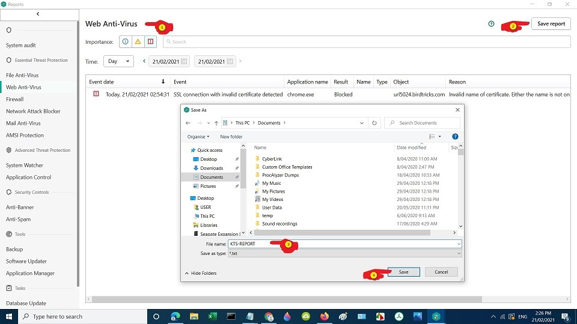Click Cancel in the Save As dialog
The height and width of the screenshot is (324, 577).
[x=441, y=272]
